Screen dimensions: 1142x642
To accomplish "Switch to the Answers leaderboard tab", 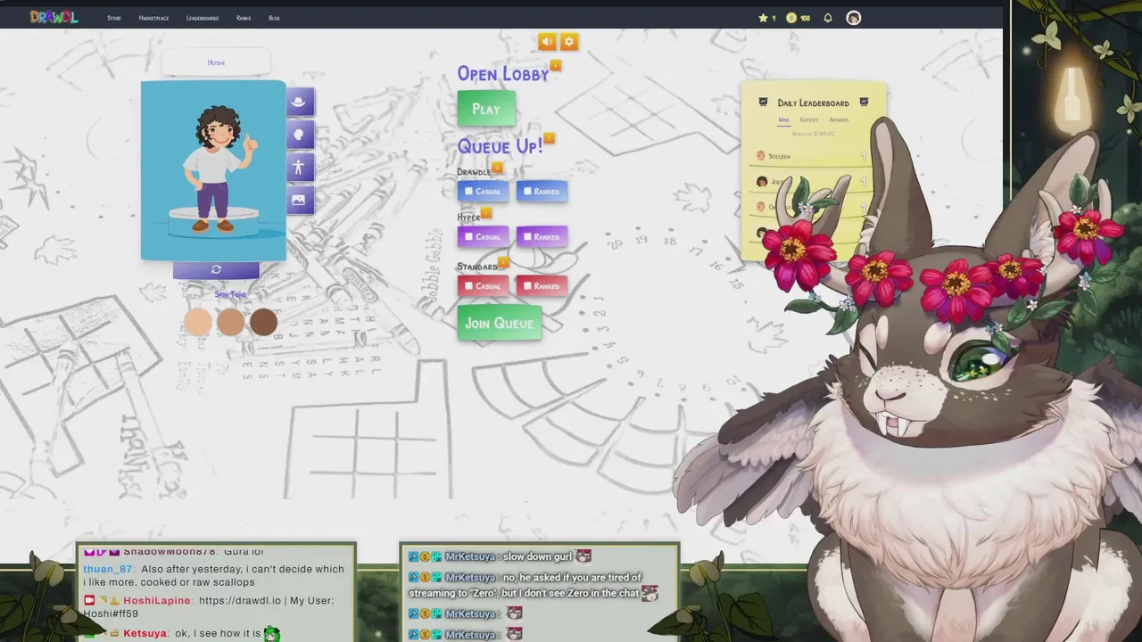I will (839, 119).
